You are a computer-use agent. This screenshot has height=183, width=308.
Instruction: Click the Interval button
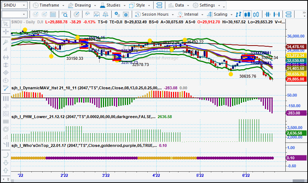188,14
